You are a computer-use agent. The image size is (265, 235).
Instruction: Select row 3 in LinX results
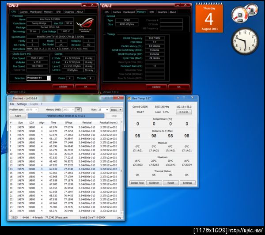64,127
